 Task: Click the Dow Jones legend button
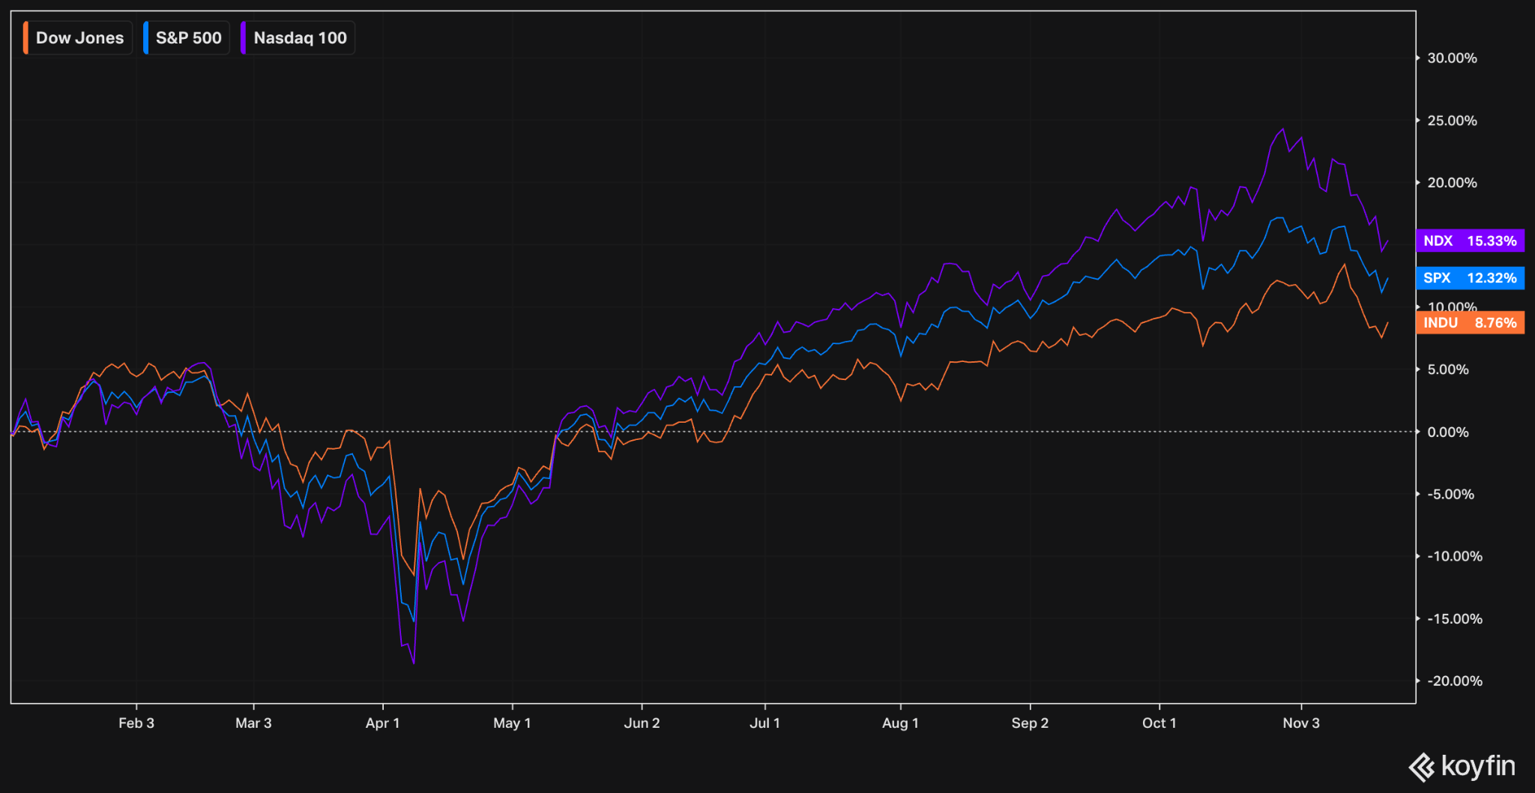click(x=78, y=38)
